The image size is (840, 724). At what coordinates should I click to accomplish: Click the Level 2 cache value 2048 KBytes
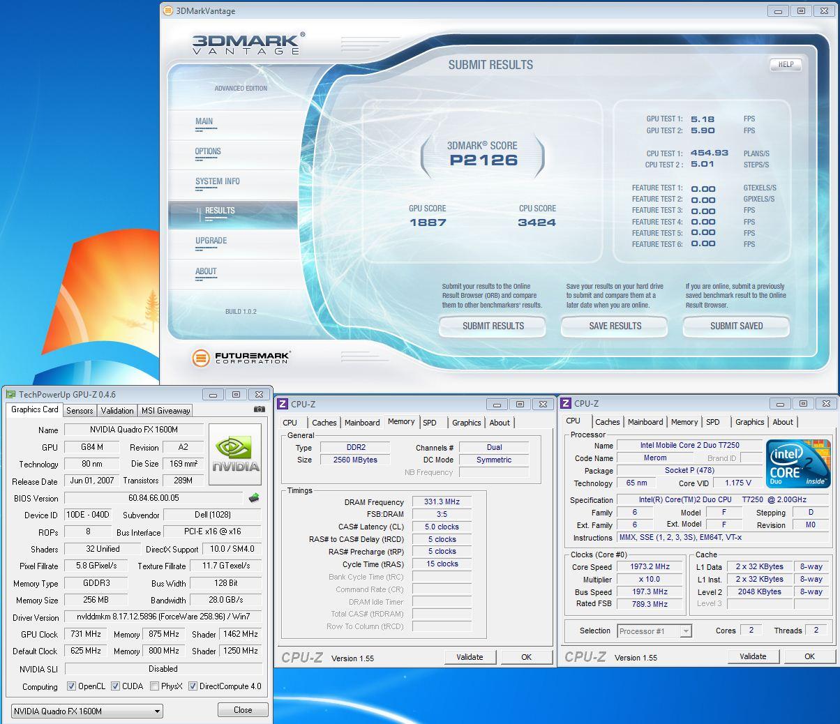point(758,592)
